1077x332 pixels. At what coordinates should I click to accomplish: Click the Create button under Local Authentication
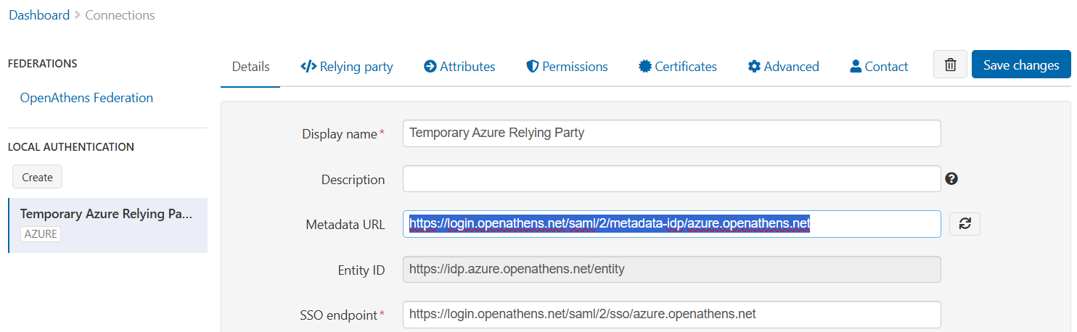click(x=37, y=177)
